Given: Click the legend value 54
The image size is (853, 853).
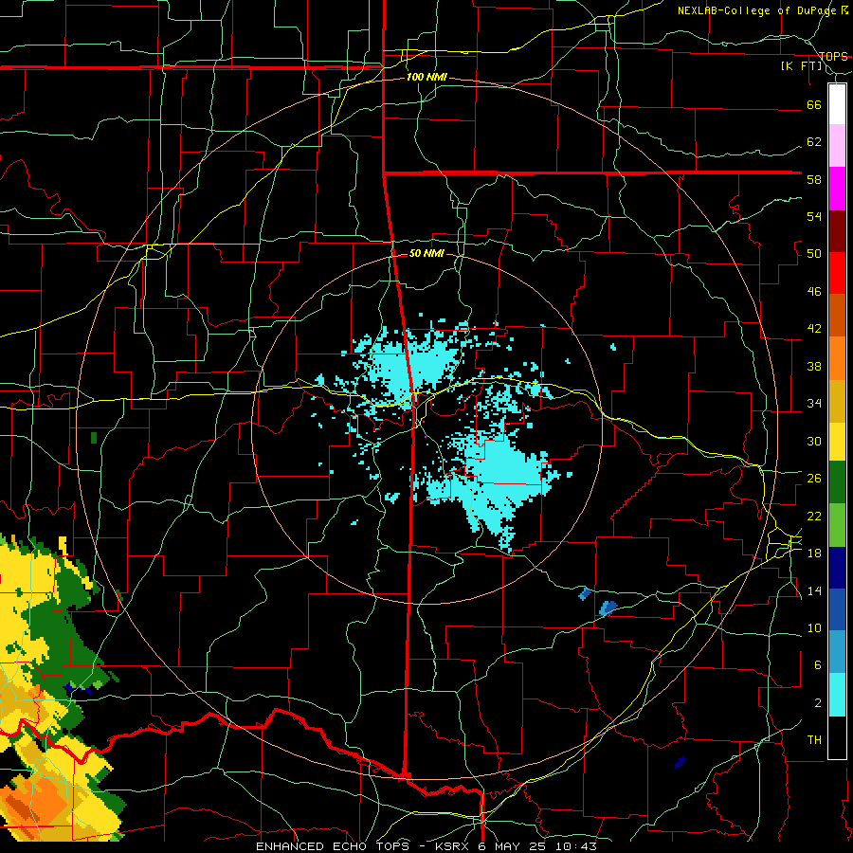Looking at the screenshot, I should point(814,216).
